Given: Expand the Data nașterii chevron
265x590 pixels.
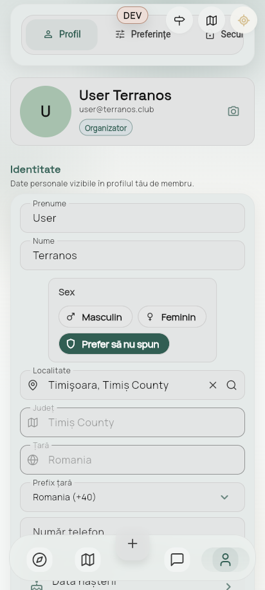Looking at the screenshot, I should tap(228, 586).
